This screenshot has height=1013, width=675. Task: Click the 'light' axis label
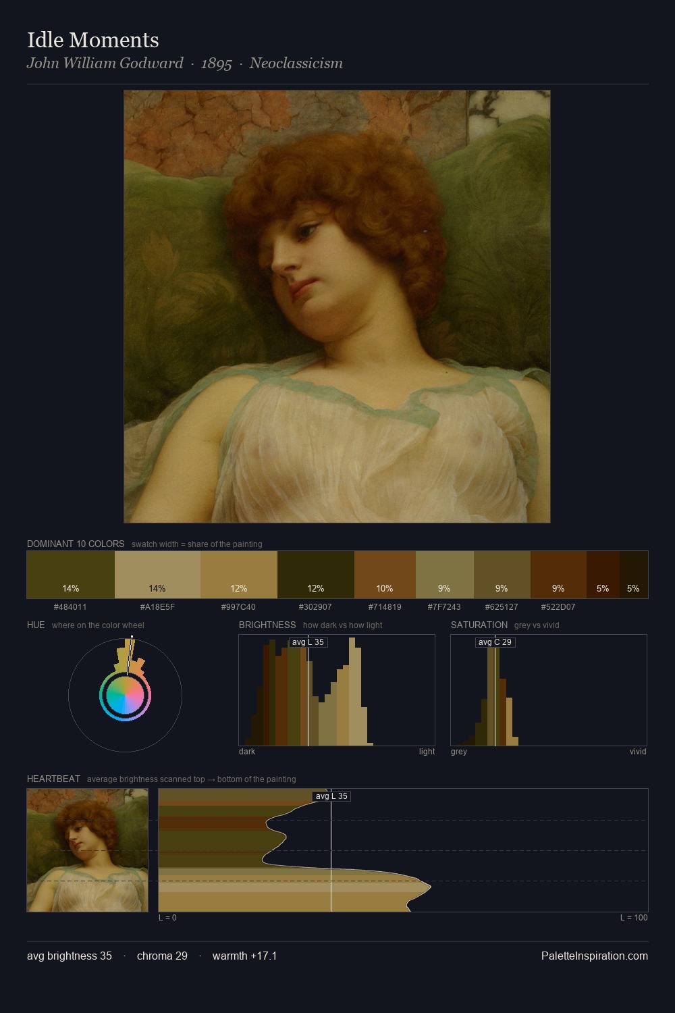pos(427,752)
